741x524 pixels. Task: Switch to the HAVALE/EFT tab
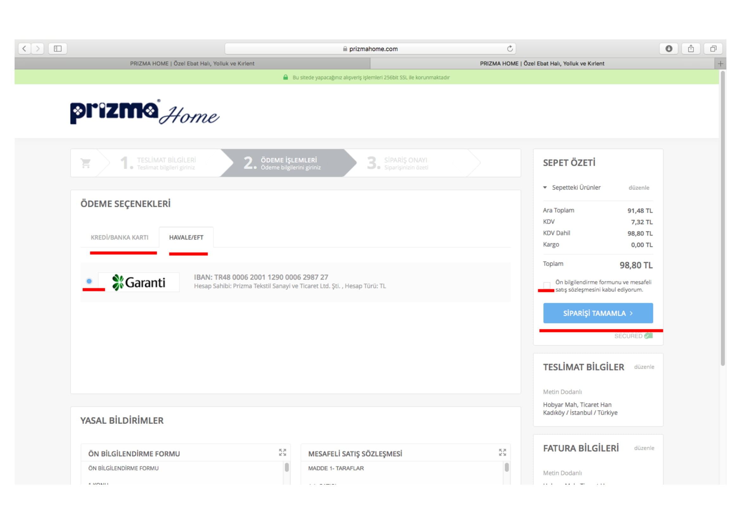[x=186, y=238]
